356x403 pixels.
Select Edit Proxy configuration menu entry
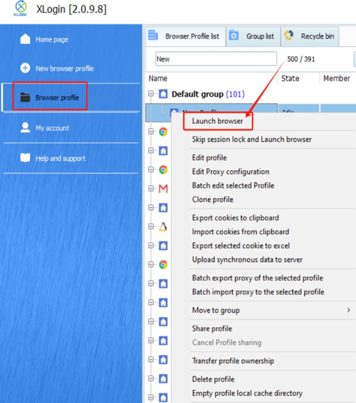point(230,172)
